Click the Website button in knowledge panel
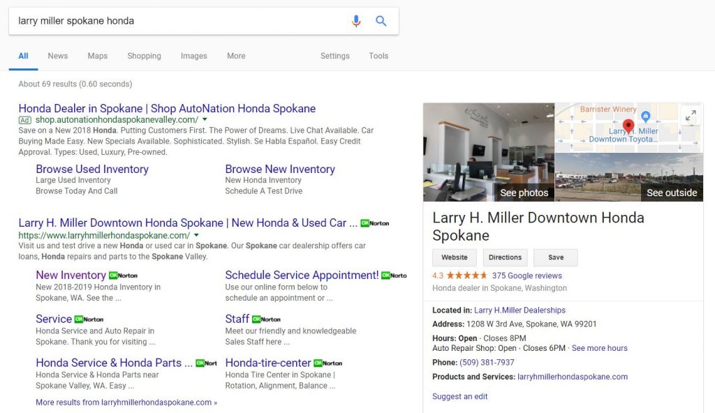Screen dimensions: 715x413 [x=455, y=257]
